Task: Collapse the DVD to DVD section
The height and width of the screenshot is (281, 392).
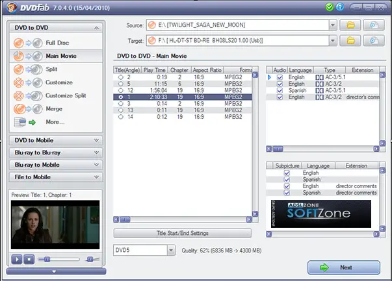Action: [x=96, y=28]
